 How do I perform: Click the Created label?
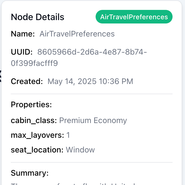coord(27,81)
